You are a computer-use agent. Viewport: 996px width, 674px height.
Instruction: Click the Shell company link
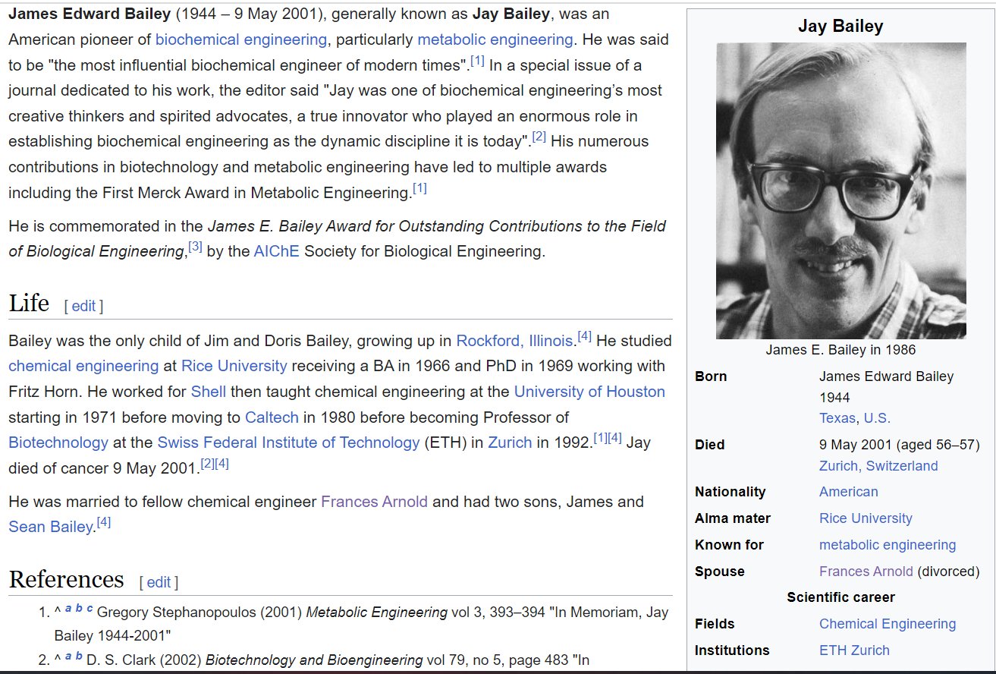pyautogui.click(x=208, y=391)
